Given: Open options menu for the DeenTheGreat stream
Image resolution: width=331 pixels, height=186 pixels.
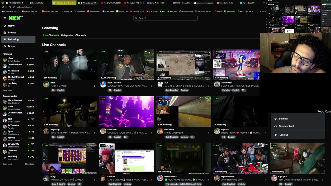Looking at the screenshot, I should pos(151,86).
